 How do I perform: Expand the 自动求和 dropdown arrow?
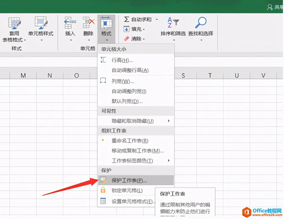(x=157, y=19)
